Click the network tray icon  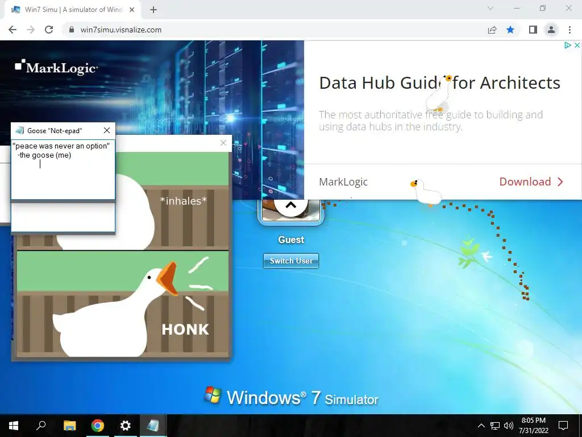point(495,426)
